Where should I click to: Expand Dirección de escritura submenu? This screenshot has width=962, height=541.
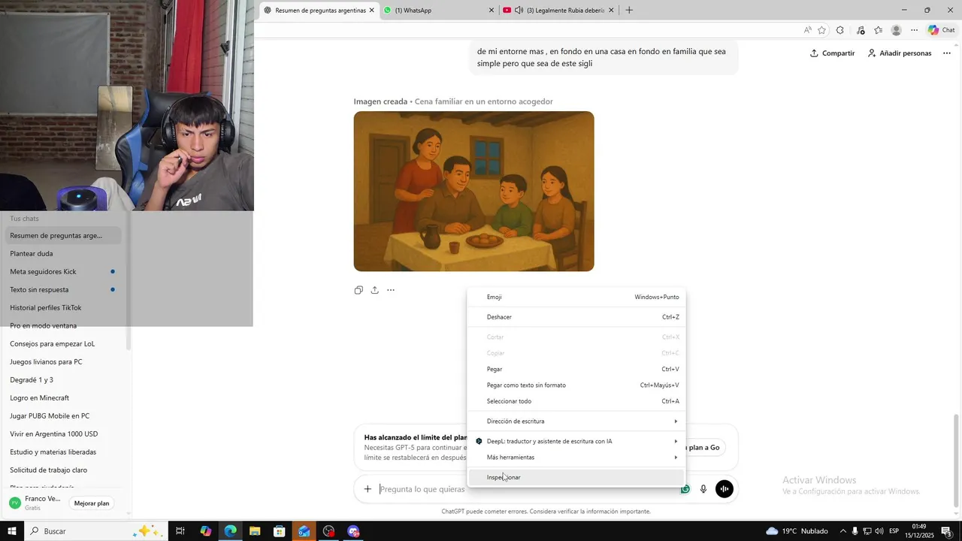tap(576, 422)
